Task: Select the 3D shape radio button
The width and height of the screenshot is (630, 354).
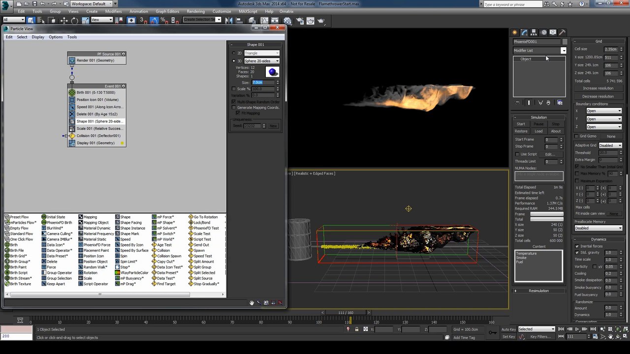Action: click(x=234, y=61)
